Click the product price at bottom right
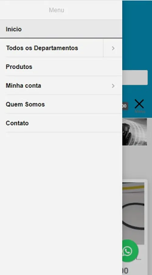The height and width of the screenshot is (275, 152). coord(125,270)
